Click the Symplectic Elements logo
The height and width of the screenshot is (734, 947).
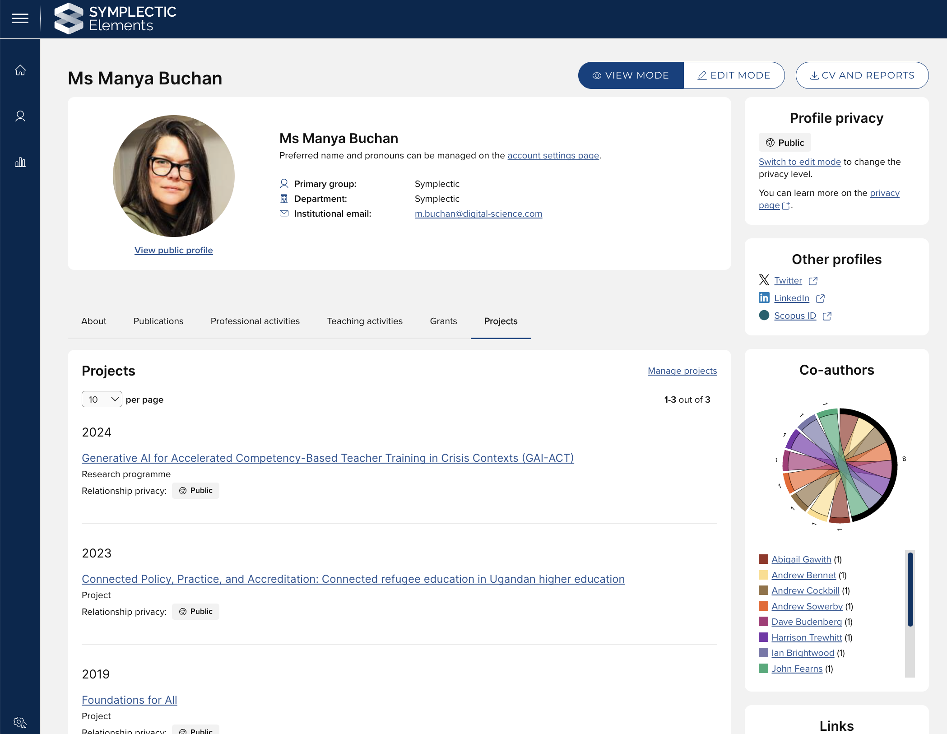(x=115, y=19)
